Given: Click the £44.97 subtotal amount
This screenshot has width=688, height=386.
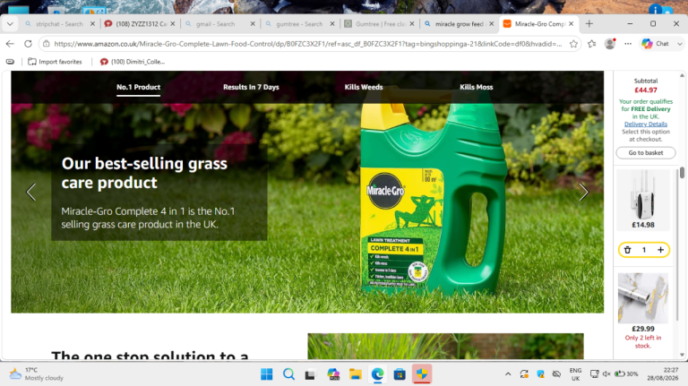Looking at the screenshot, I should click(646, 90).
